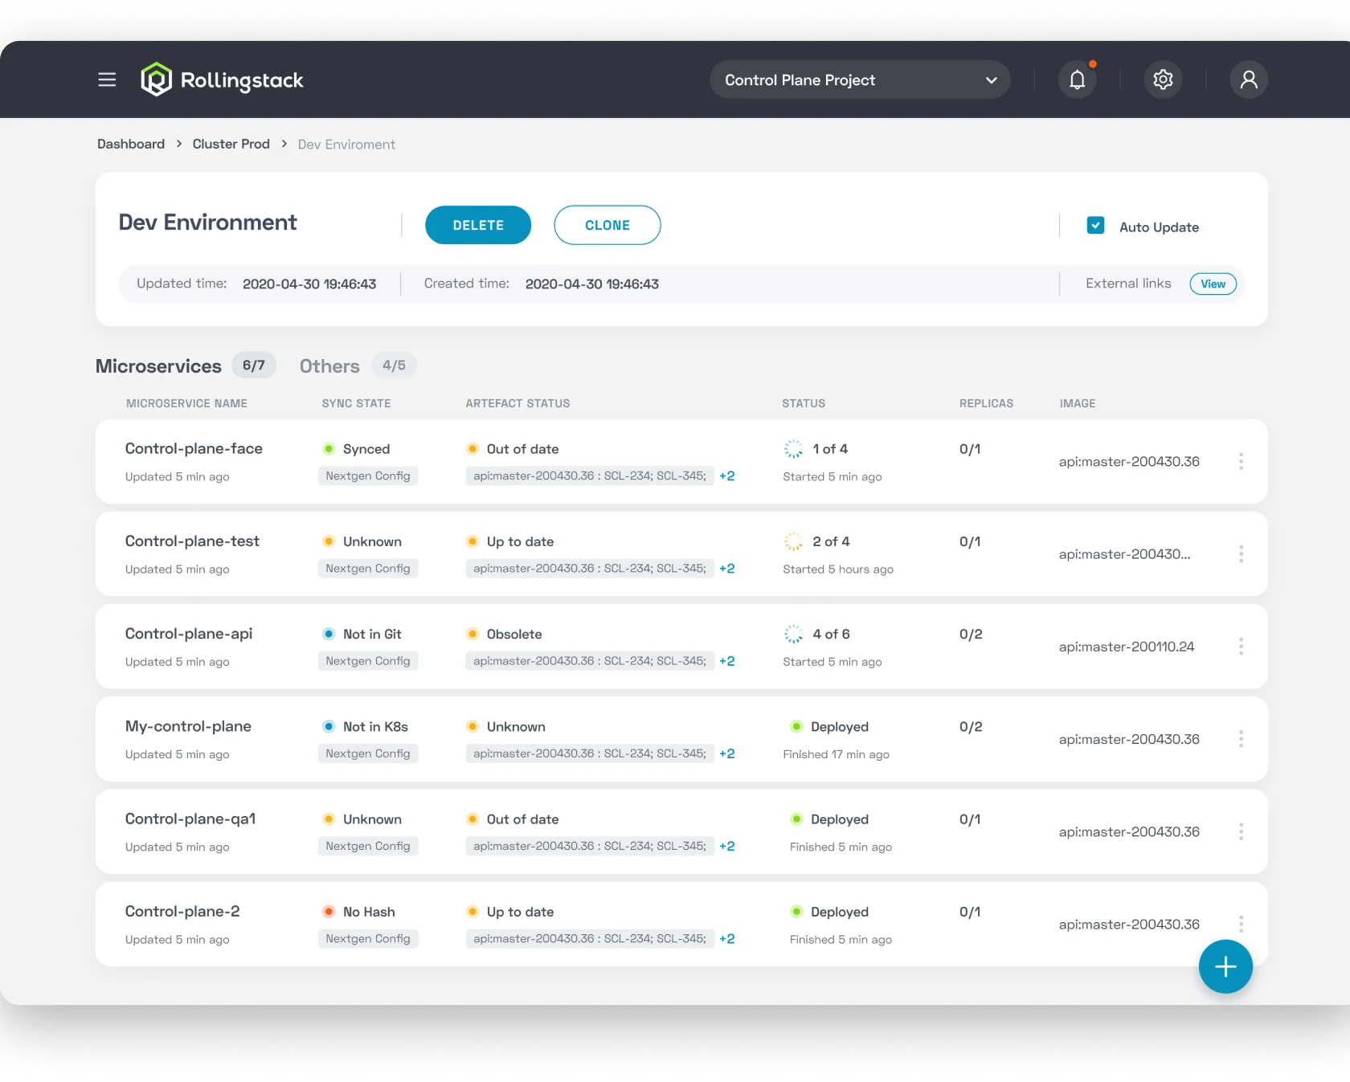Click the Obsolete artefact status

point(514,634)
